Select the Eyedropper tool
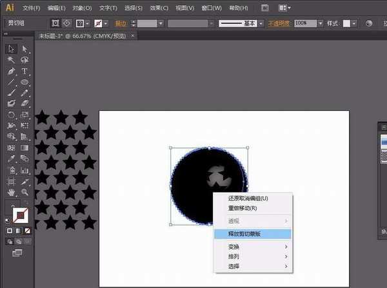This screenshot has width=387, height=288. (x=11, y=158)
